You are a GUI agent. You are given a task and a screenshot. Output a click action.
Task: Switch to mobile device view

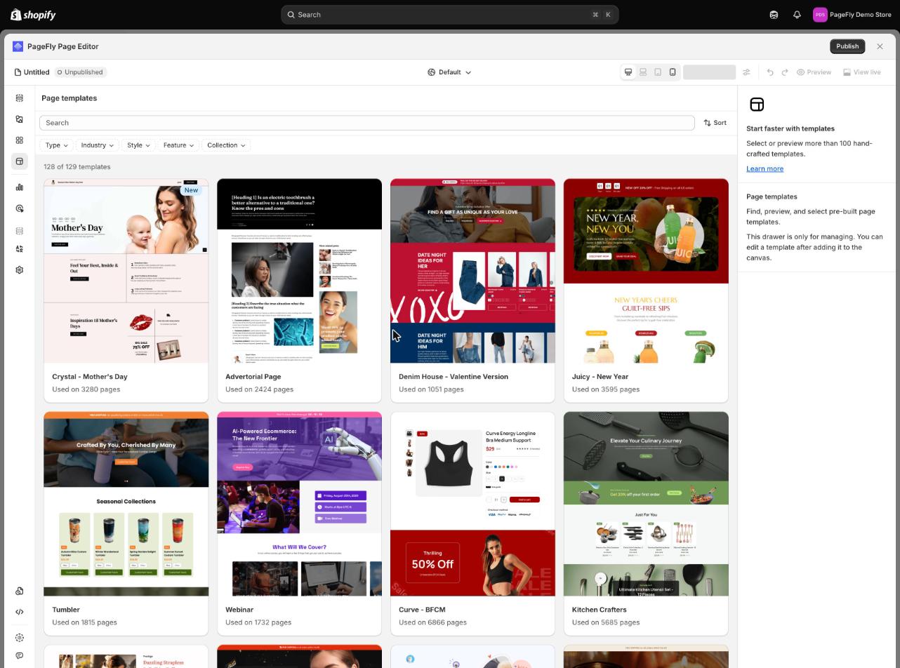tap(673, 72)
